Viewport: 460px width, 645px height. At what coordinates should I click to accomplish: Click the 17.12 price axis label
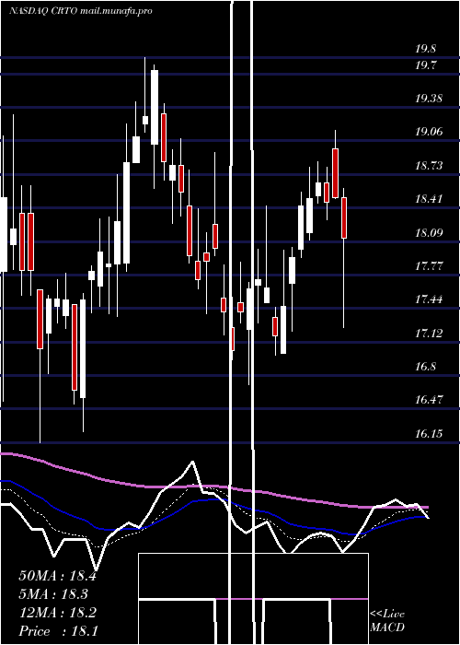coord(429,334)
